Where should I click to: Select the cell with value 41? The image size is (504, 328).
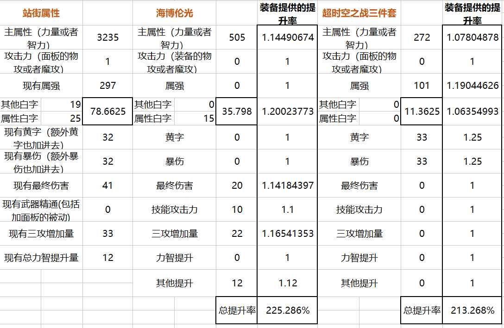pos(107,186)
